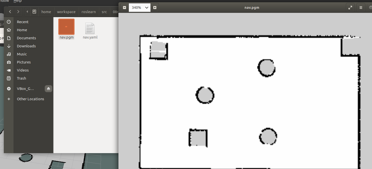Viewport: 372px width, 169px height.
Task: Zoom in on nav.pgm image viewer
Action: [155, 8]
